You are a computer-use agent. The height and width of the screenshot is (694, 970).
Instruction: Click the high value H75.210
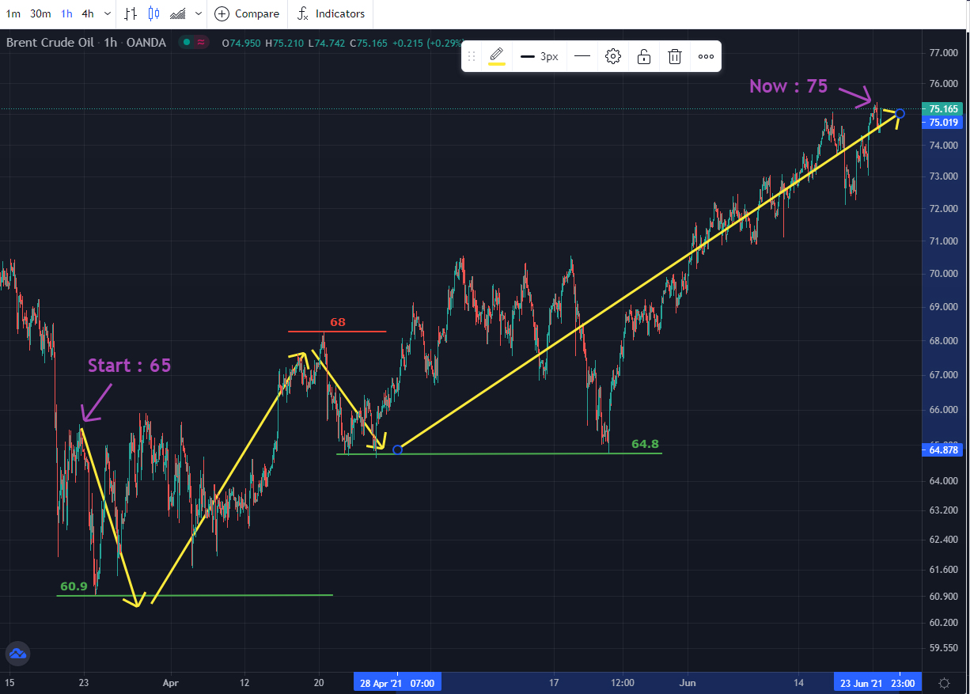[286, 43]
